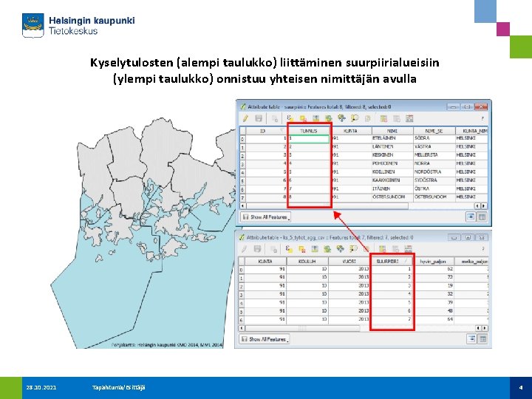The image size is (532, 399).
Task: Open select by expression in suurpiiri table
Action: (x=290, y=118)
